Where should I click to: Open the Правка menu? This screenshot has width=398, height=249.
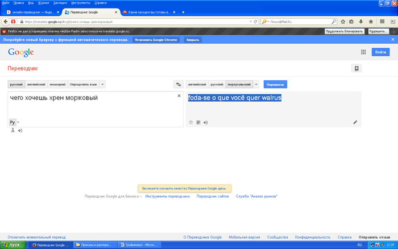point(19,3)
